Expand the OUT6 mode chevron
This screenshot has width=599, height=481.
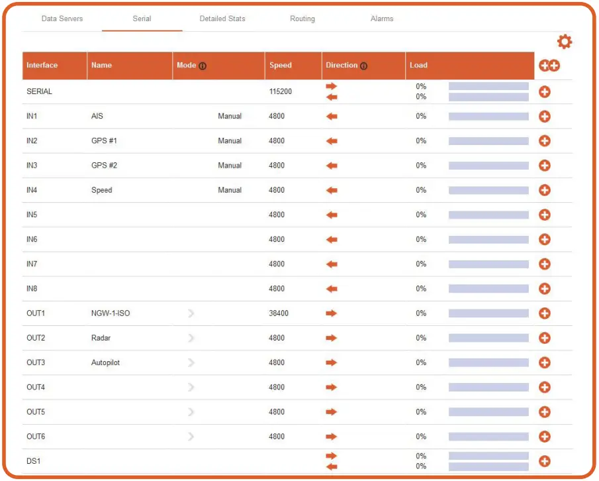[x=191, y=437]
